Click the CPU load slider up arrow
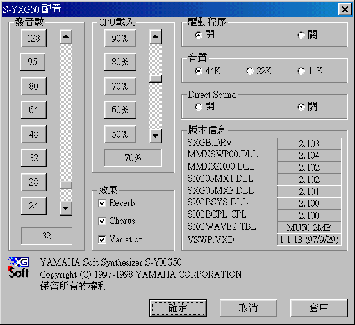This screenshot has height=325, width=355. [156, 36]
